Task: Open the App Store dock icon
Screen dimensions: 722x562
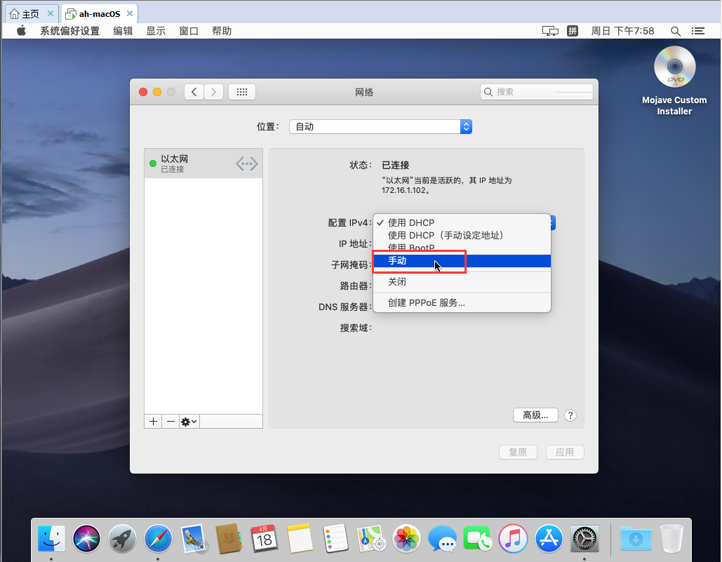Action: tap(549, 539)
